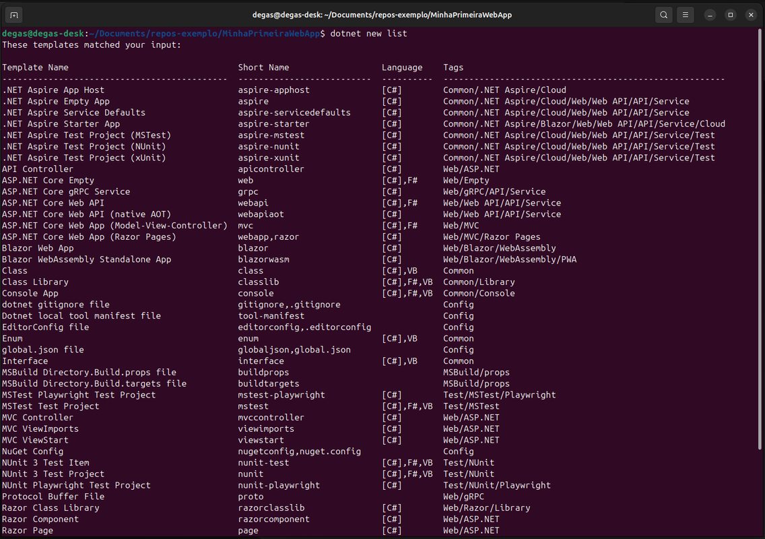
Task: Select 'webapiaot' short name
Action: point(261,214)
